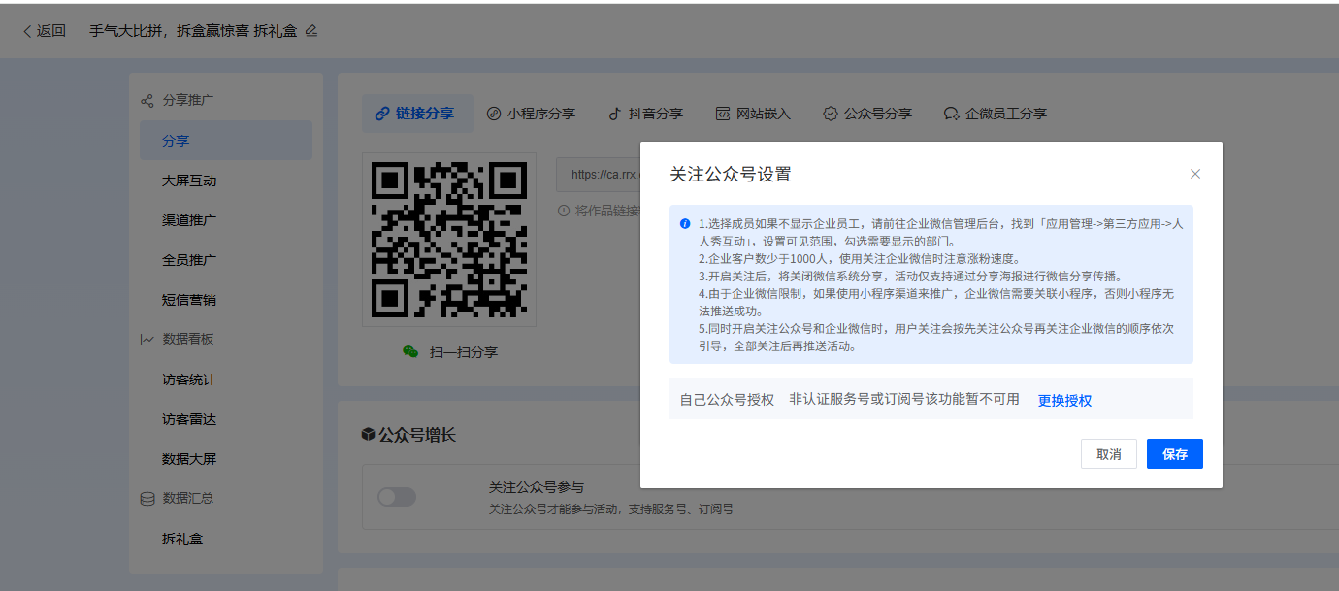Select 访客雷达 in the sidebar

[189, 419]
